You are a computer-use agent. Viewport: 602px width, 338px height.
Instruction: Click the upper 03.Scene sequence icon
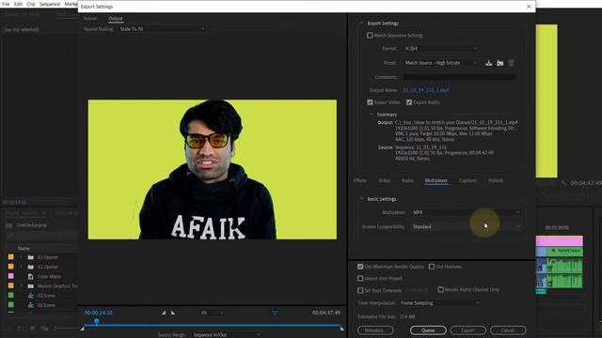pos(31,296)
